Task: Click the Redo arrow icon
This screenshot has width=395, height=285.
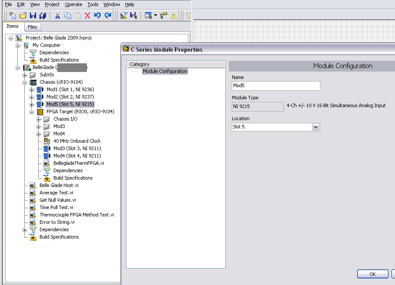Action: 108,16
